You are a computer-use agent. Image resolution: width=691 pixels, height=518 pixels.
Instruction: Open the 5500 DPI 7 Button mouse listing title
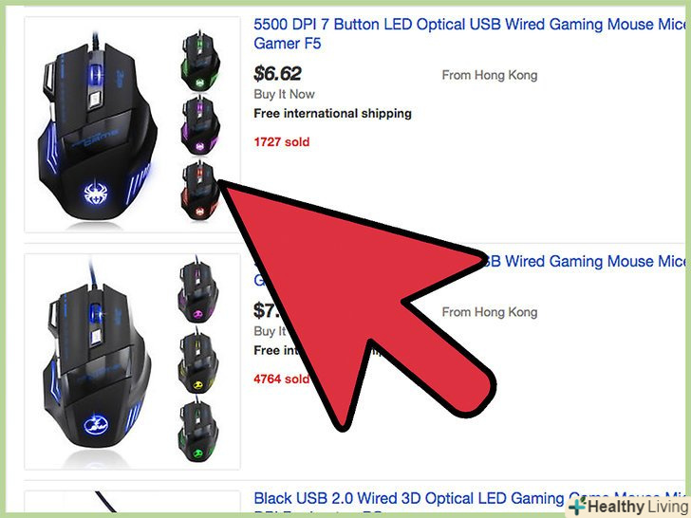coord(470,33)
